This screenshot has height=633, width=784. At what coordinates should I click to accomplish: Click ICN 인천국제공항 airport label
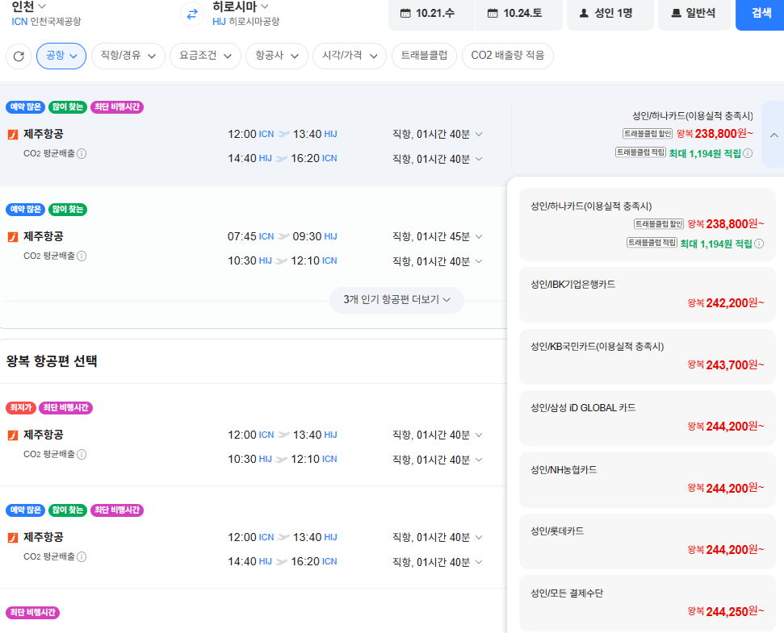(46, 22)
